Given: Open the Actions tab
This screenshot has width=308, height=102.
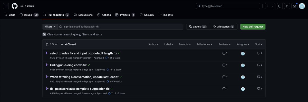Looking at the screenshot, I should (104, 15).
